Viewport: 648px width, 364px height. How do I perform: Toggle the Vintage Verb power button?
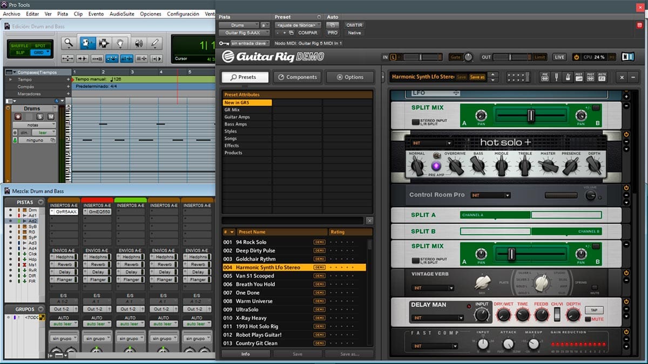(x=626, y=273)
